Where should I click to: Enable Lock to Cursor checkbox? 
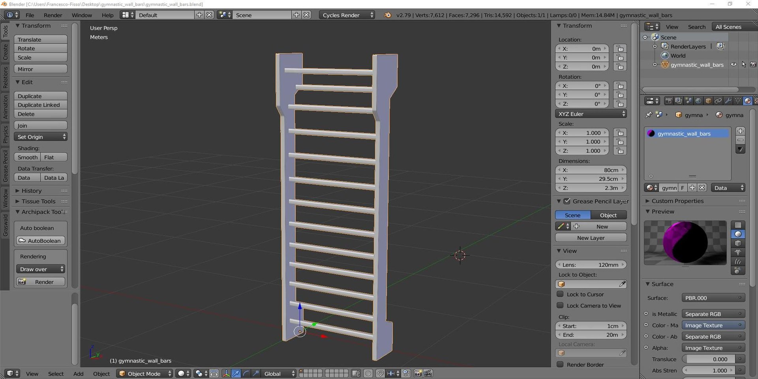point(560,294)
